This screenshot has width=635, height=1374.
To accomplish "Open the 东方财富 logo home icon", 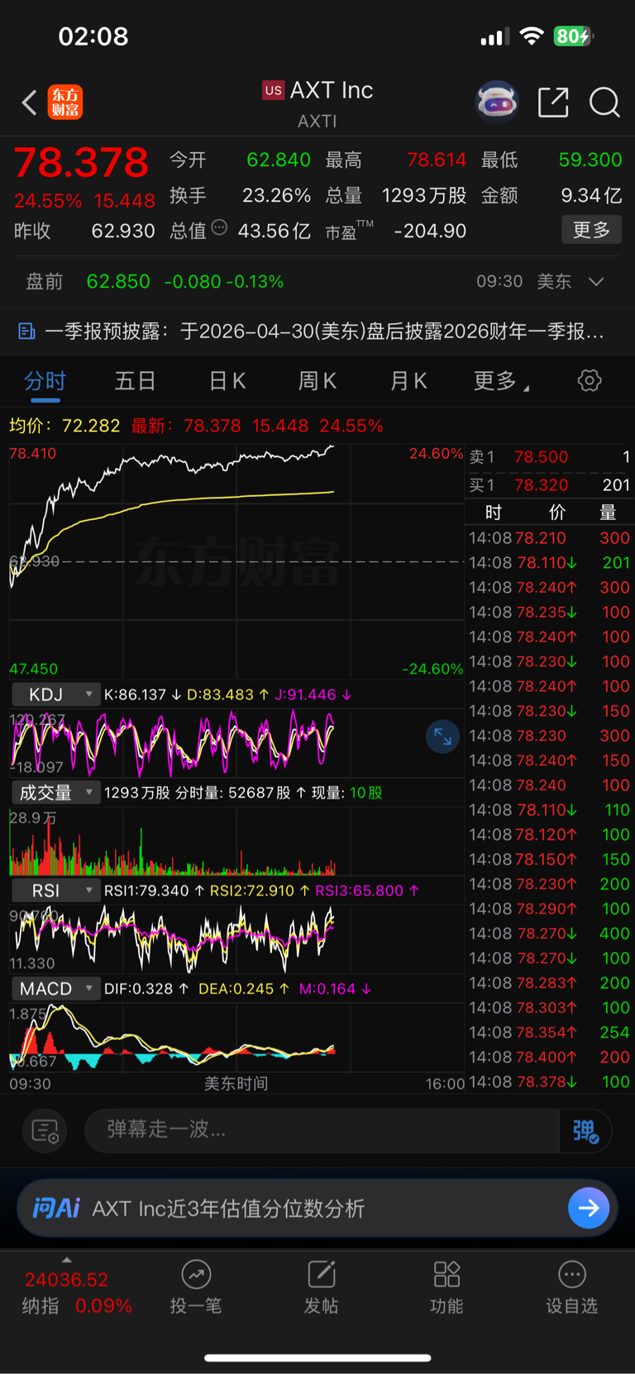I will click(x=65, y=103).
